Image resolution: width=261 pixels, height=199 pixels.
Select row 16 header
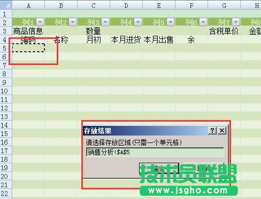[x=6, y=142]
